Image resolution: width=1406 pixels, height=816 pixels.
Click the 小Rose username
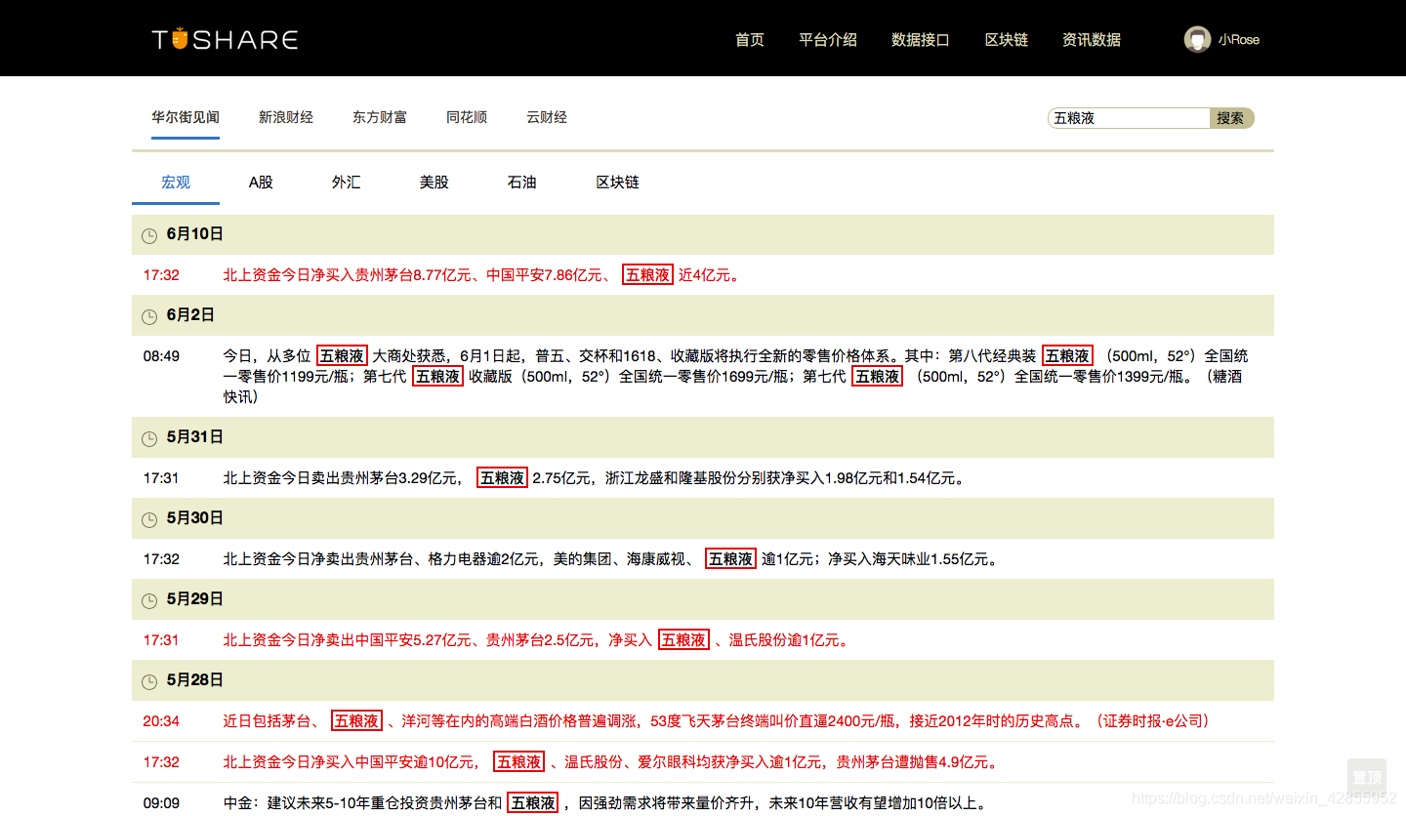[x=1239, y=40]
